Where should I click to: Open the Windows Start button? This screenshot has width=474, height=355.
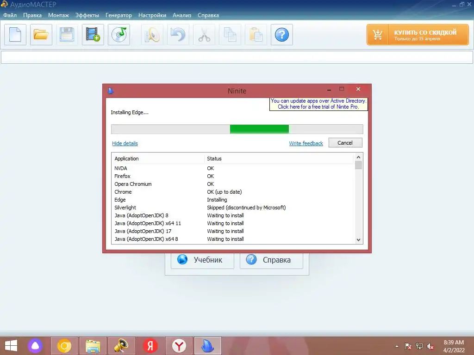click(11, 346)
